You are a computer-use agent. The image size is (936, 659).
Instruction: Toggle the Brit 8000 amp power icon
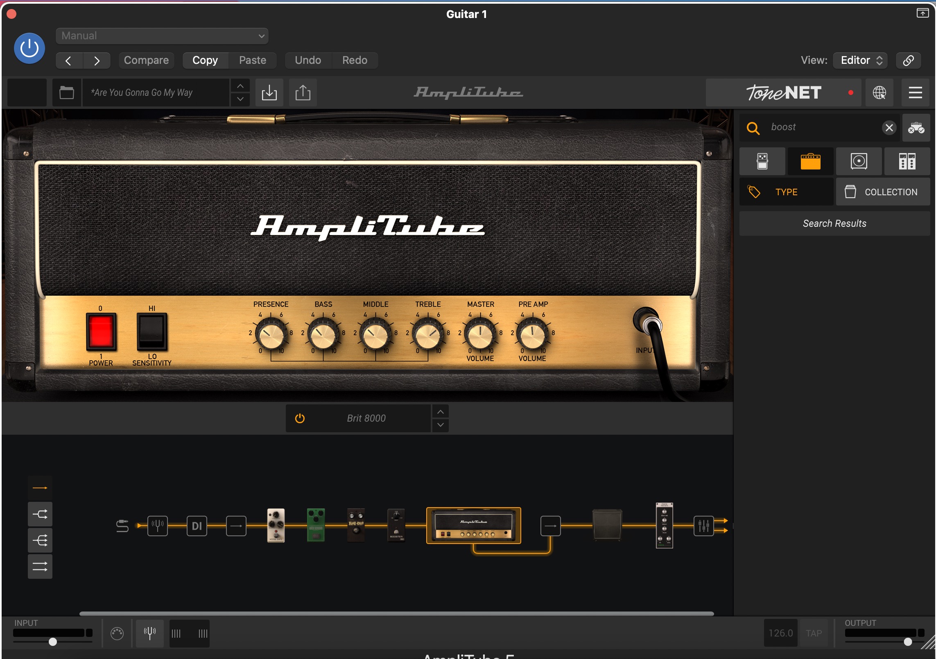(x=300, y=418)
